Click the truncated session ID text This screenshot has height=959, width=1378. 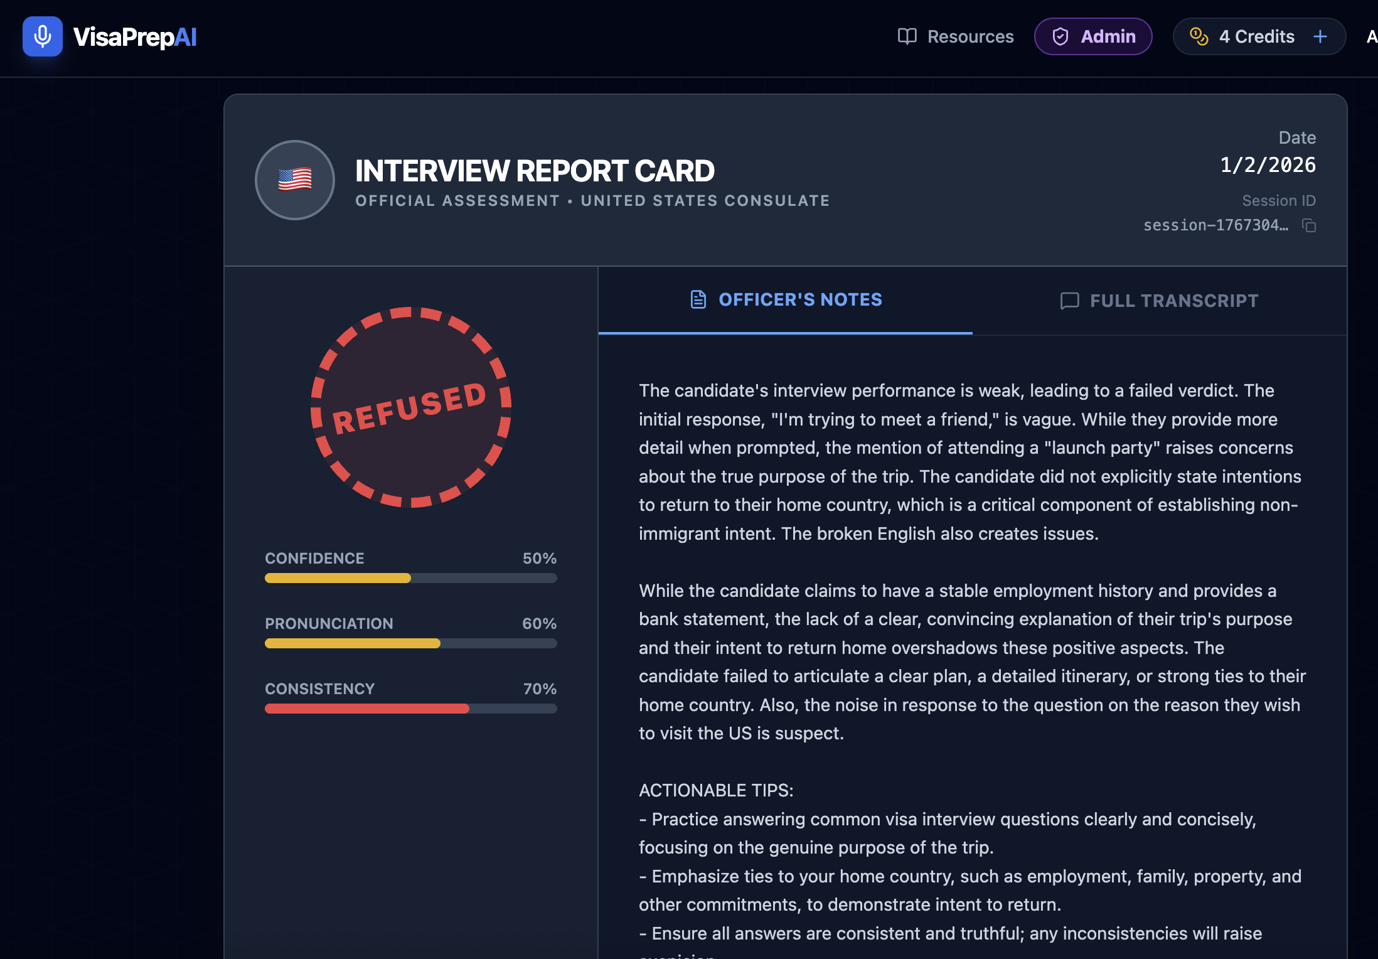1215,225
